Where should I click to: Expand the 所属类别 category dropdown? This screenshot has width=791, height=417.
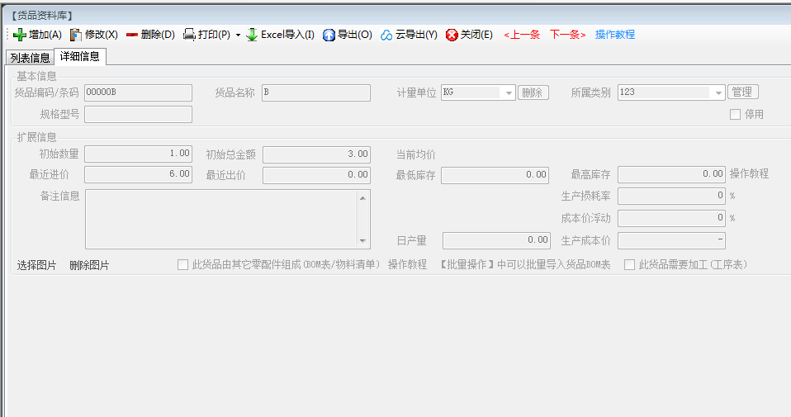718,93
